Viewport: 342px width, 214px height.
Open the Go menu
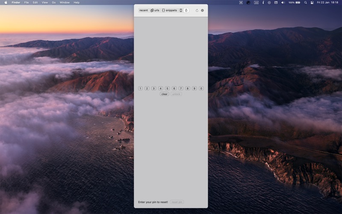pyautogui.click(x=54, y=3)
